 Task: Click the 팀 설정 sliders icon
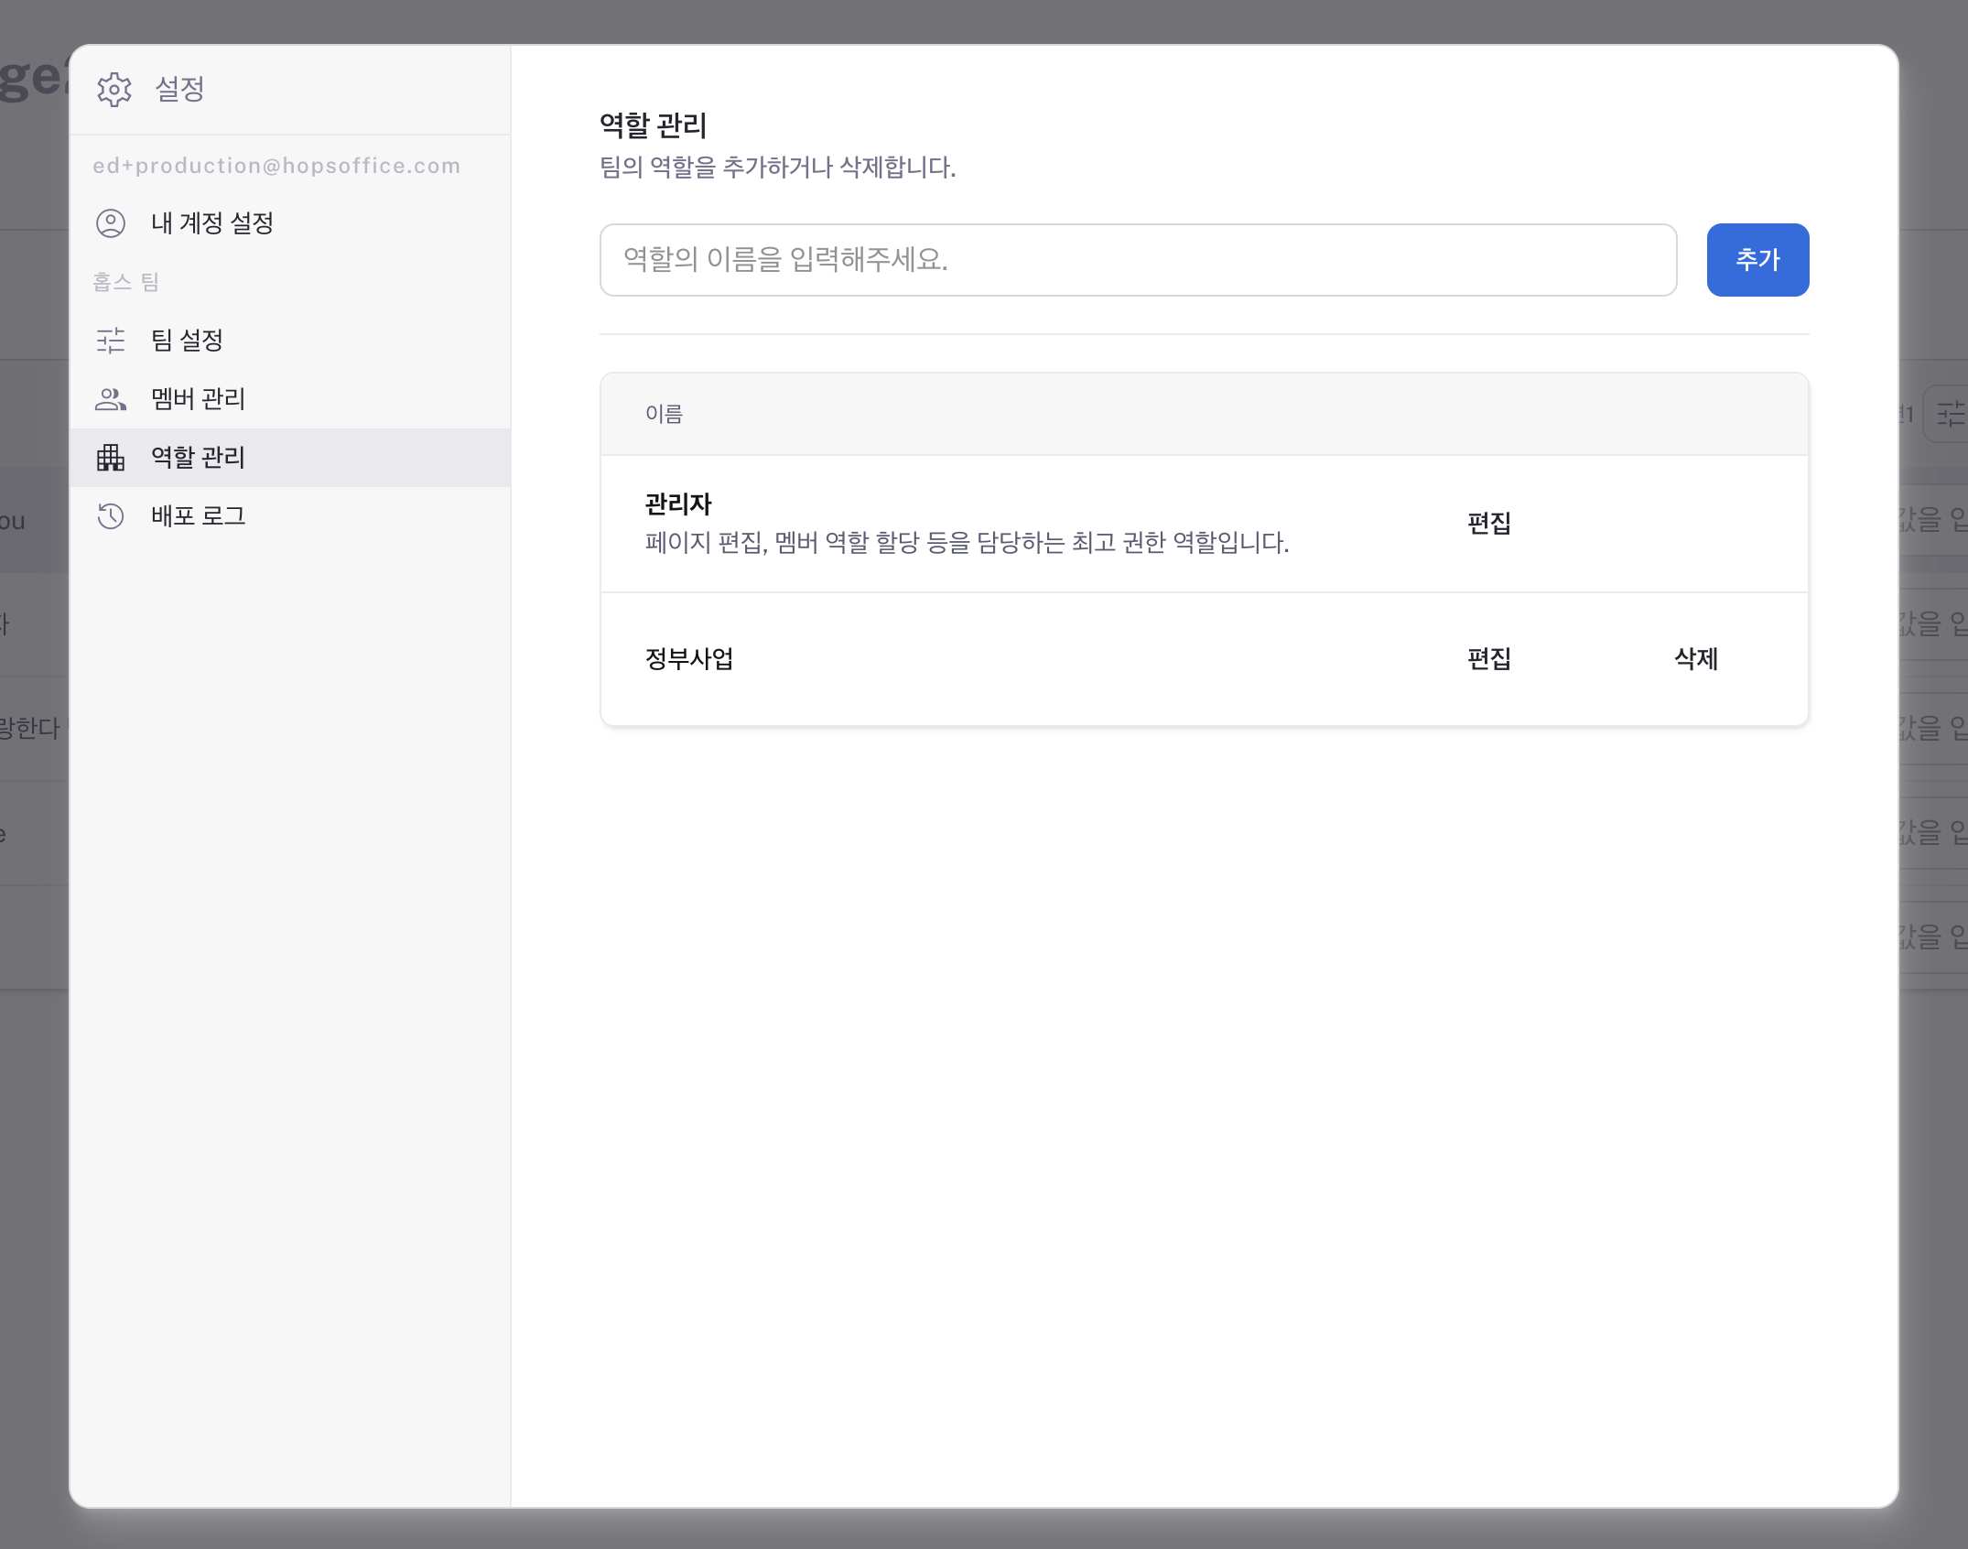click(x=111, y=341)
